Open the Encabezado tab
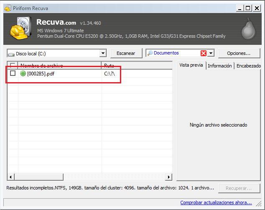Screen dimensions: 265x210 point(248,66)
